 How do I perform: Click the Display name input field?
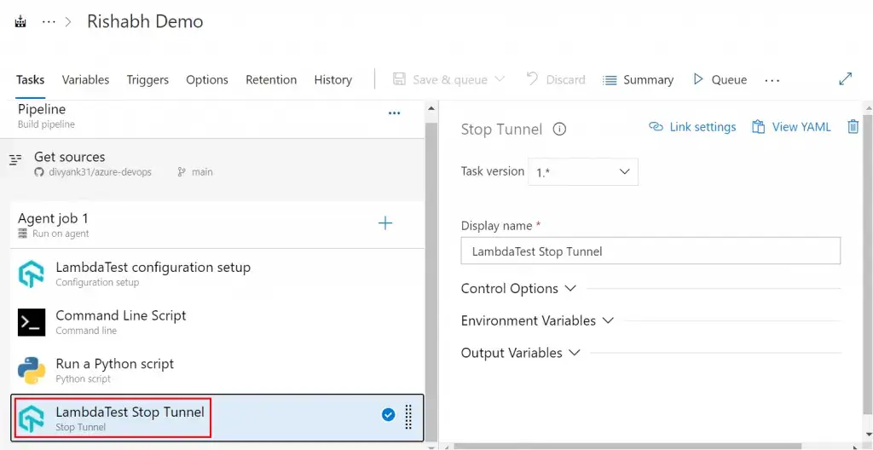[x=650, y=251]
